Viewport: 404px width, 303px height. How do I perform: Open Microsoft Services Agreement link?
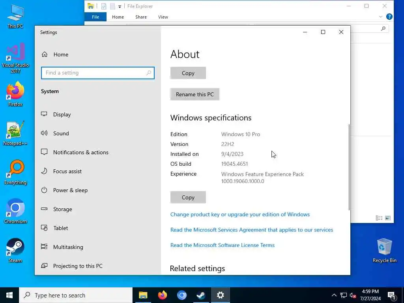point(252,230)
